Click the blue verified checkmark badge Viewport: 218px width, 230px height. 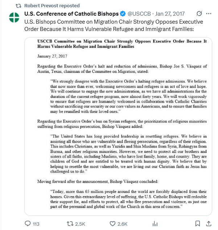pos(123,13)
